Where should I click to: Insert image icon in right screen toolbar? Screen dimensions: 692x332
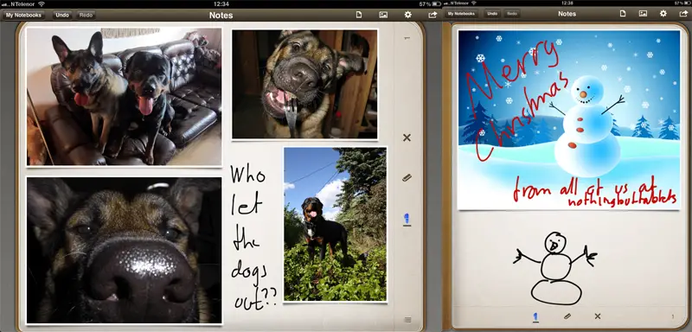643,14
